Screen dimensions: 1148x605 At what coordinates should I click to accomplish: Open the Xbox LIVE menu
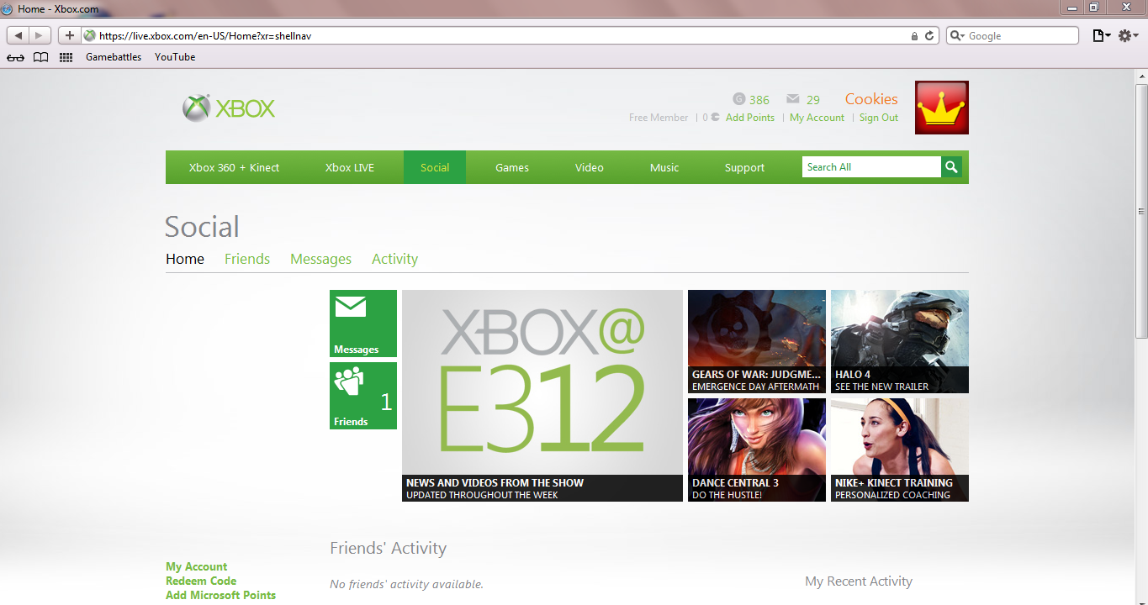[x=350, y=167]
